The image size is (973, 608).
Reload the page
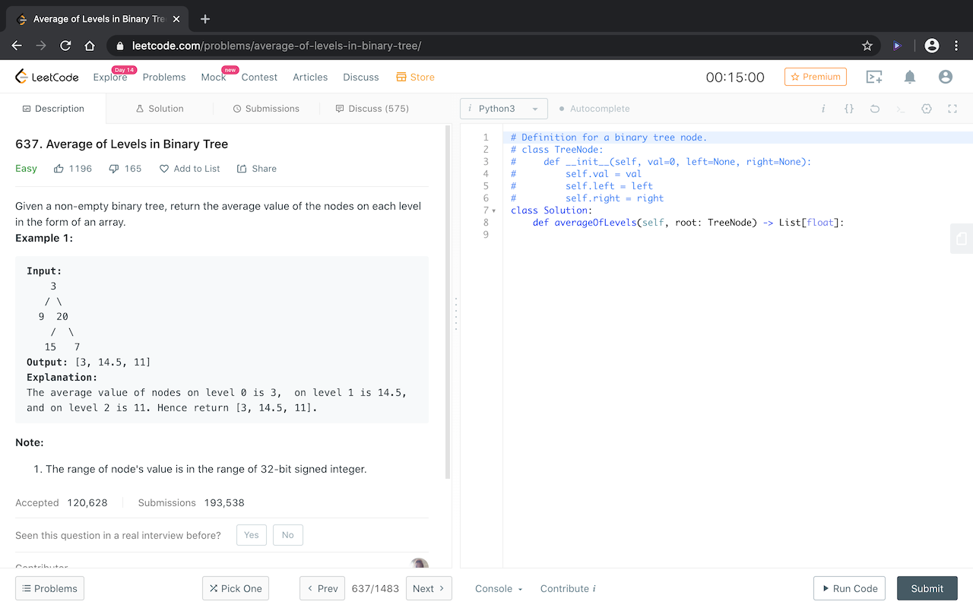[65, 46]
